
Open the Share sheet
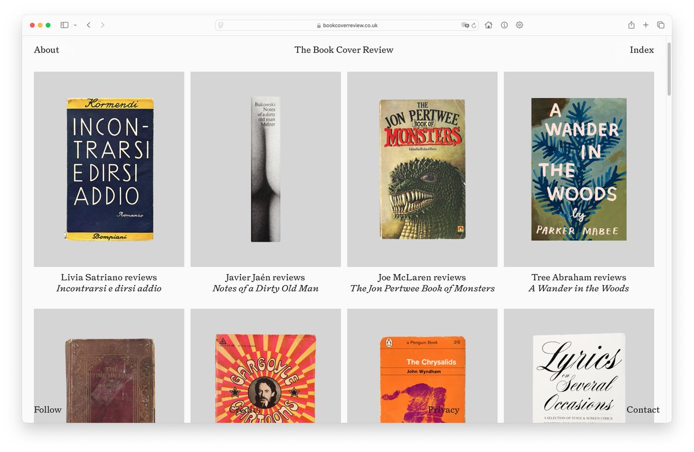pos(630,25)
